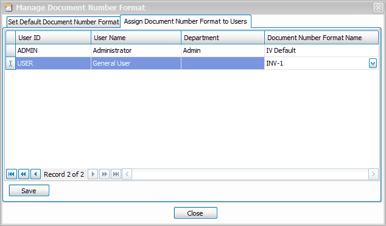Sort by Document Number Format Name header
386x226 pixels.
pyautogui.click(x=321, y=38)
